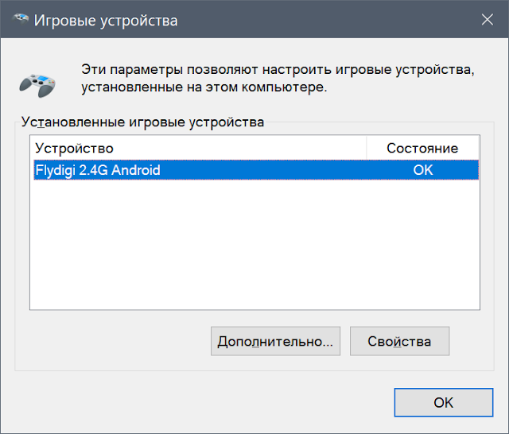Click the Установленные игровые устройства group label
The image size is (509, 434).
(142, 122)
